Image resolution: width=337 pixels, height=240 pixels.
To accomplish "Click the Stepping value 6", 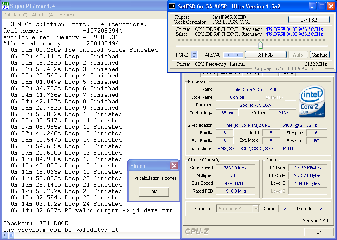I will (317, 133).
